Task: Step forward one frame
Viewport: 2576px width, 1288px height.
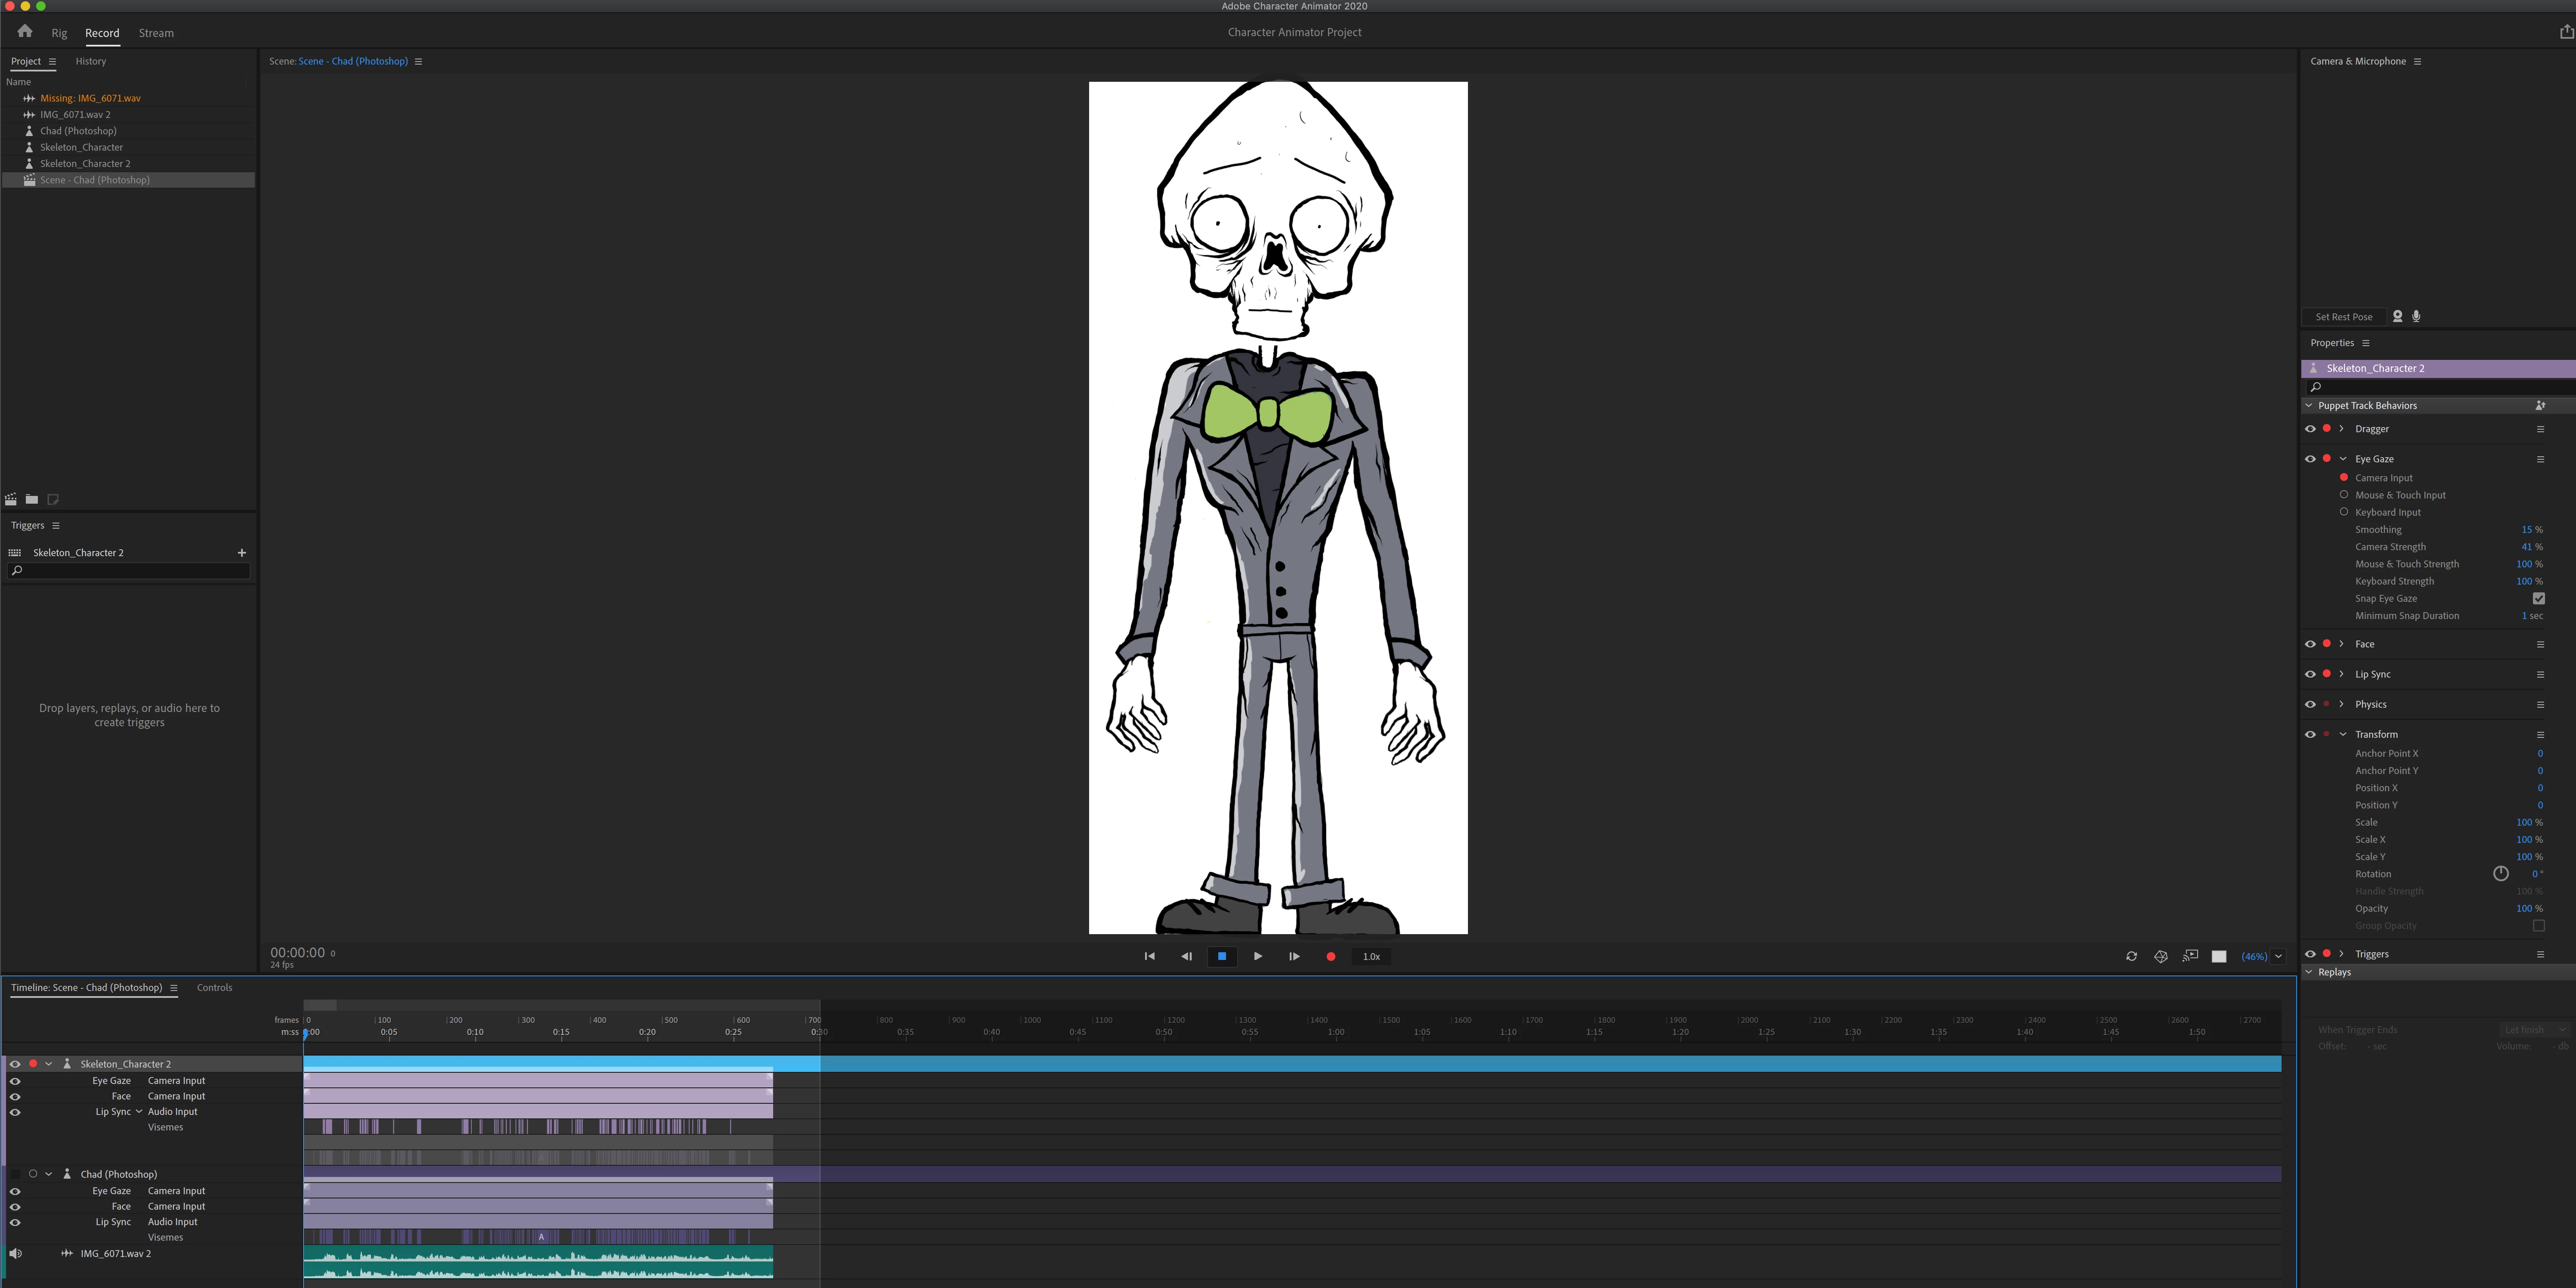Action: click(x=1294, y=956)
